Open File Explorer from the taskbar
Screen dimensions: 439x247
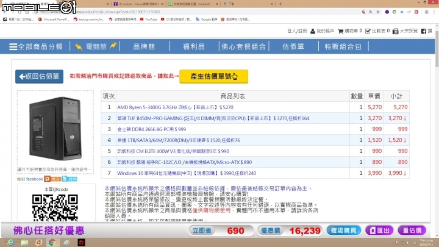pyautogui.click(x=24, y=243)
